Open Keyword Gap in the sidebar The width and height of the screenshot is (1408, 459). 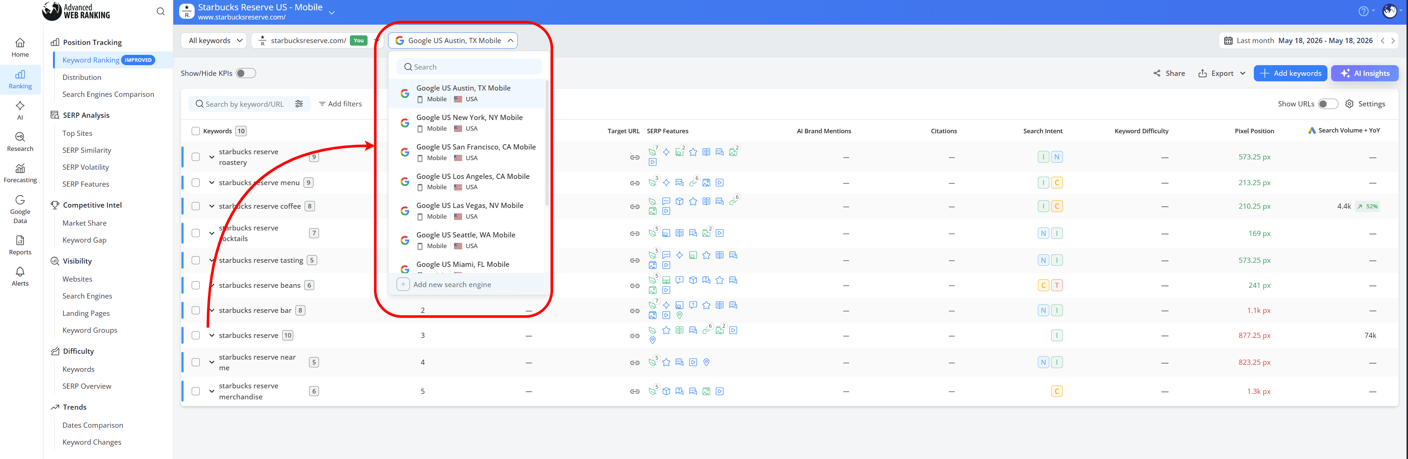[84, 240]
